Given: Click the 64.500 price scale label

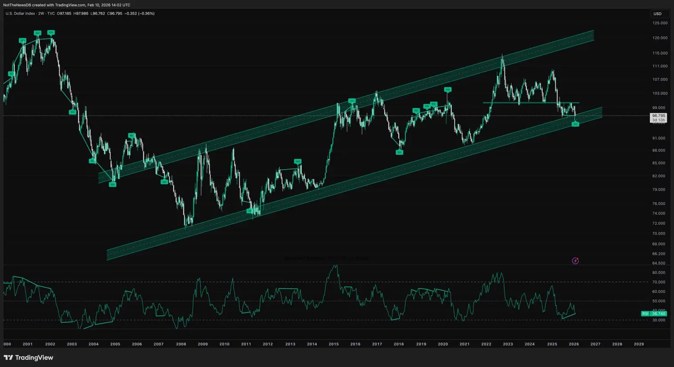Looking at the screenshot, I should [x=659, y=263].
